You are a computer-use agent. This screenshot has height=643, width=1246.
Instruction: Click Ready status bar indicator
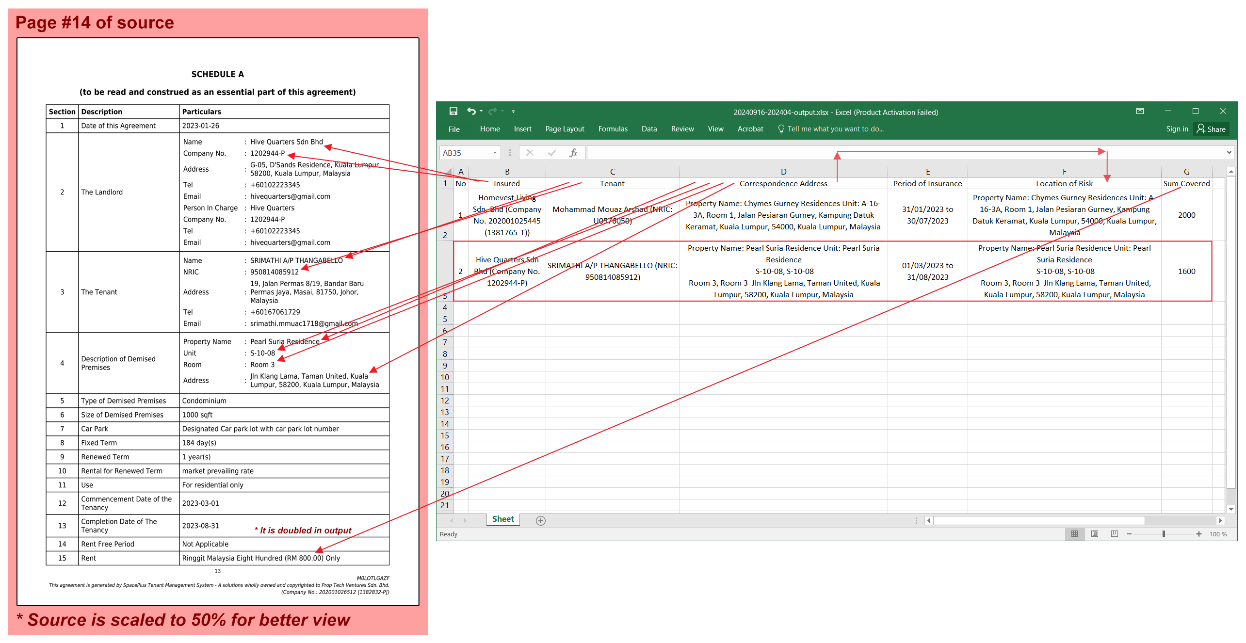coord(449,534)
